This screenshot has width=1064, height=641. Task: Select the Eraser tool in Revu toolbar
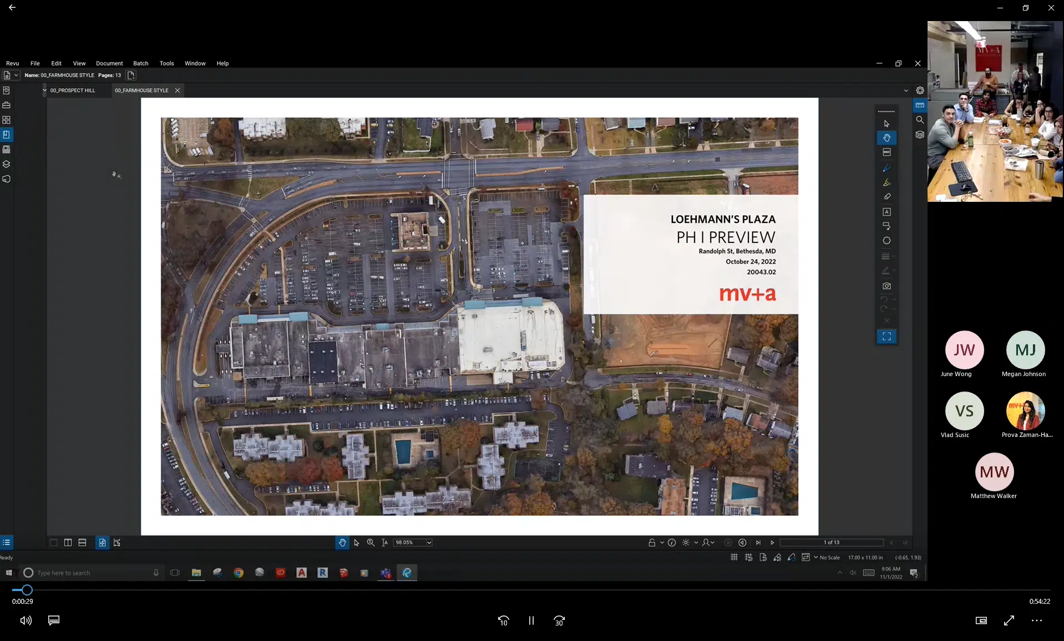[x=886, y=196]
